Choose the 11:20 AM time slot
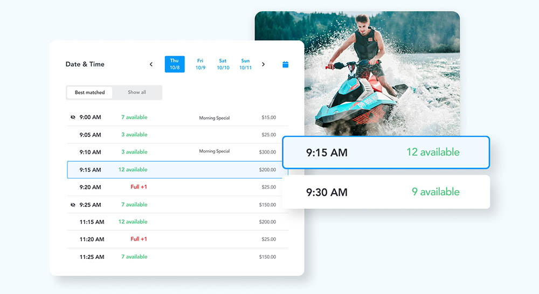 (178, 240)
